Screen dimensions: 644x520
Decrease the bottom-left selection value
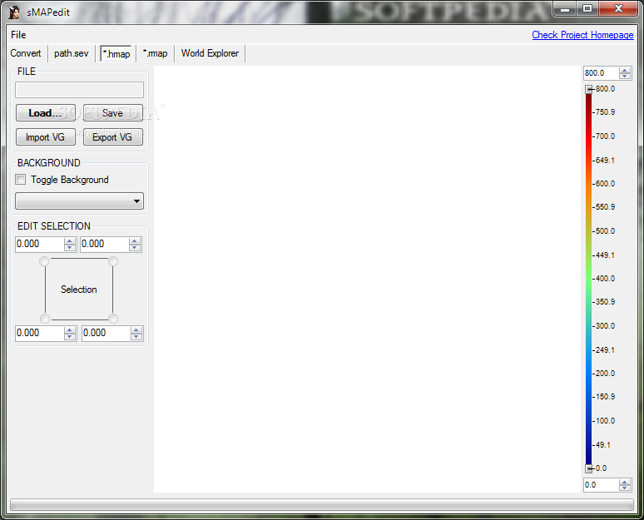pyautogui.click(x=70, y=337)
